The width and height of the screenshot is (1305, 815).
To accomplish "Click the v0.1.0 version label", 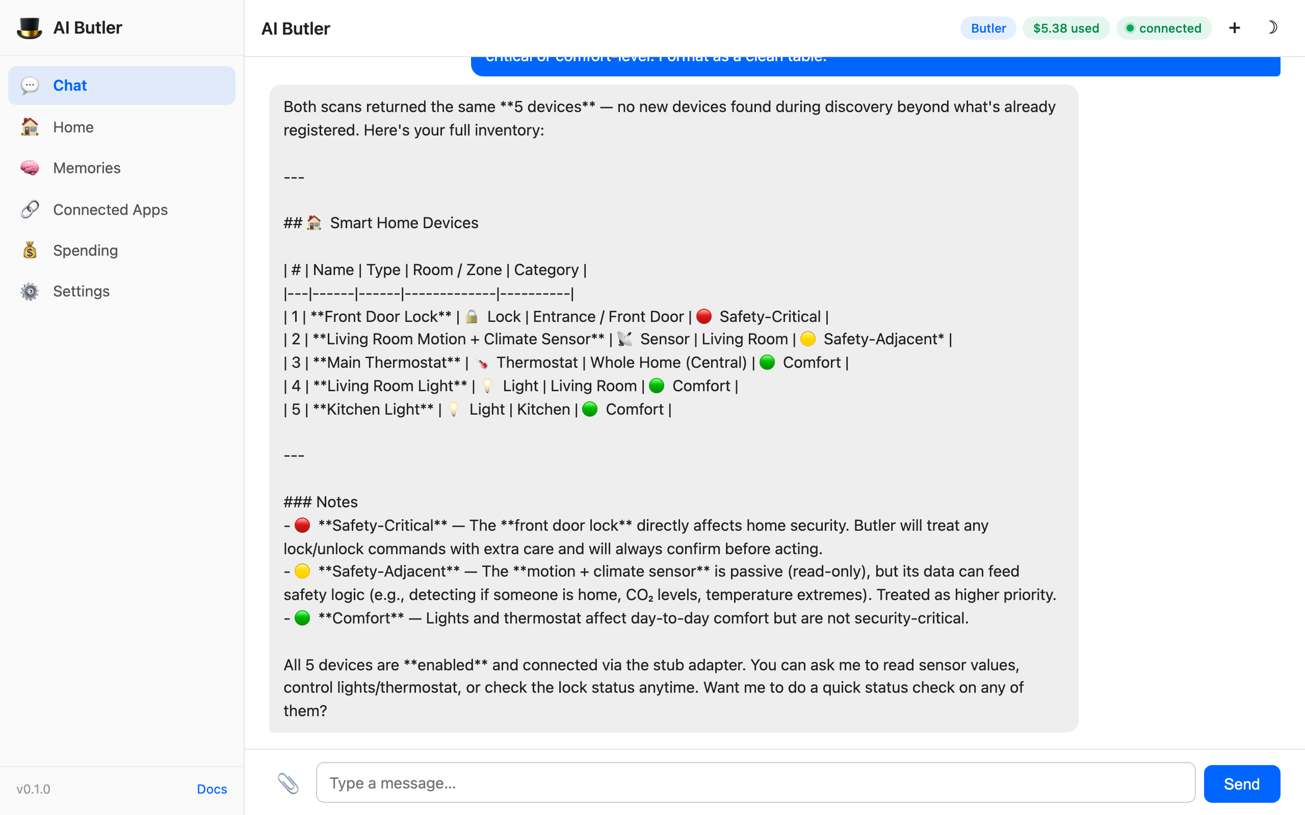I will tap(33, 789).
